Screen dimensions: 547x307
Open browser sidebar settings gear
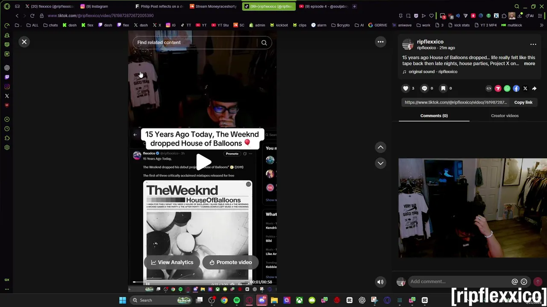(x=7, y=148)
